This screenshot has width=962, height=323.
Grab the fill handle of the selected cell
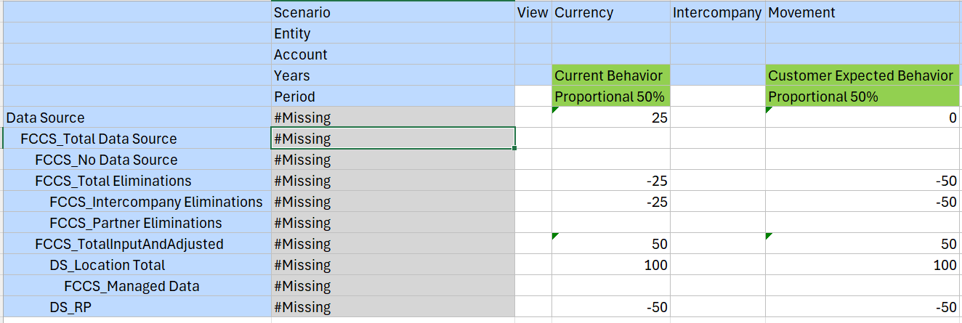[515, 148]
